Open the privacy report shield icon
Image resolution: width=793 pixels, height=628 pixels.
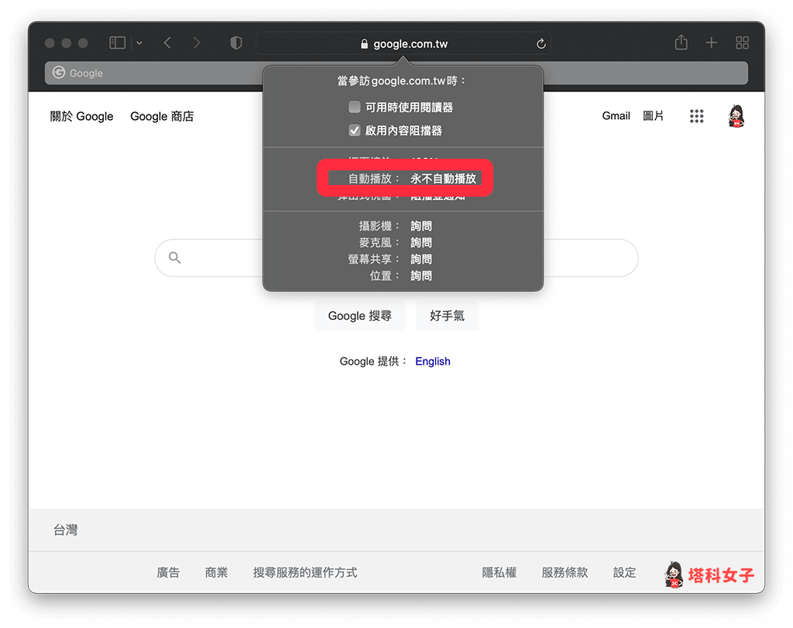tap(236, 43)
